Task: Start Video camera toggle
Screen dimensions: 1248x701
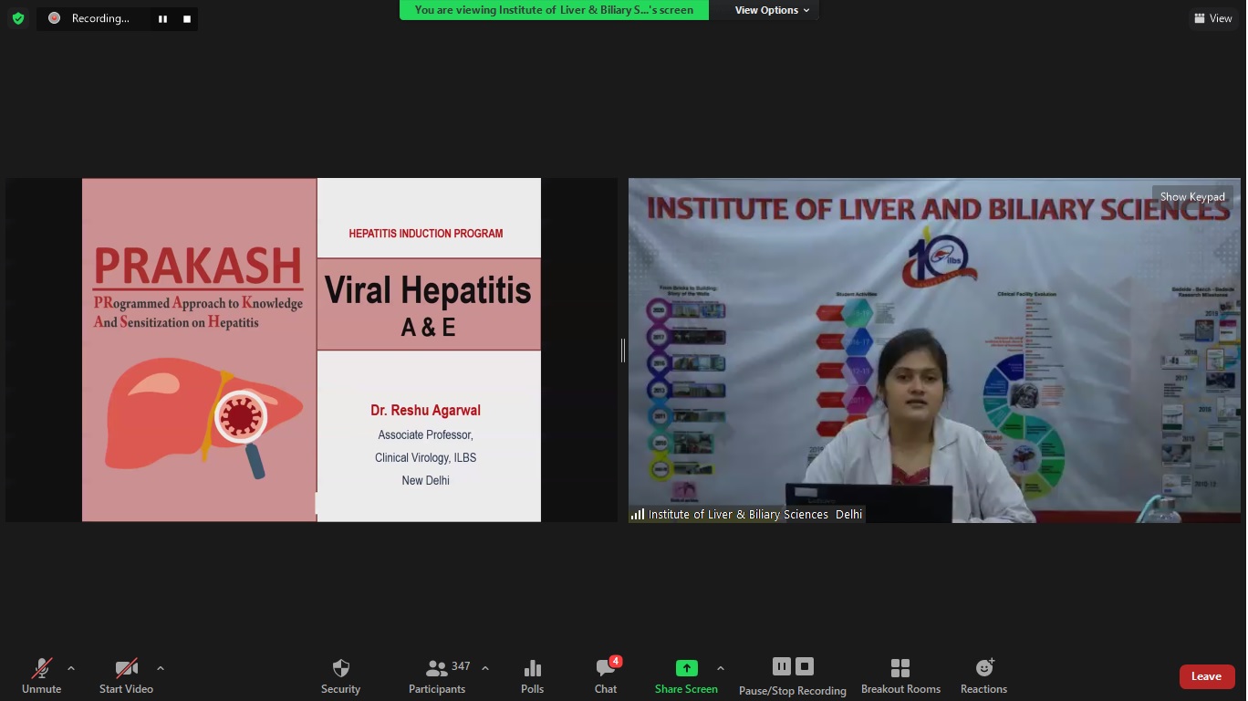Action: pyautogui.click(x=126, y=676)
